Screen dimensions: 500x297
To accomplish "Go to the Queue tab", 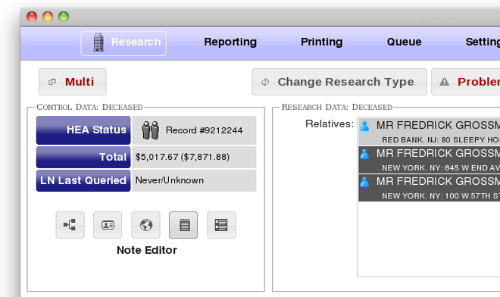I will click(404, 42).
